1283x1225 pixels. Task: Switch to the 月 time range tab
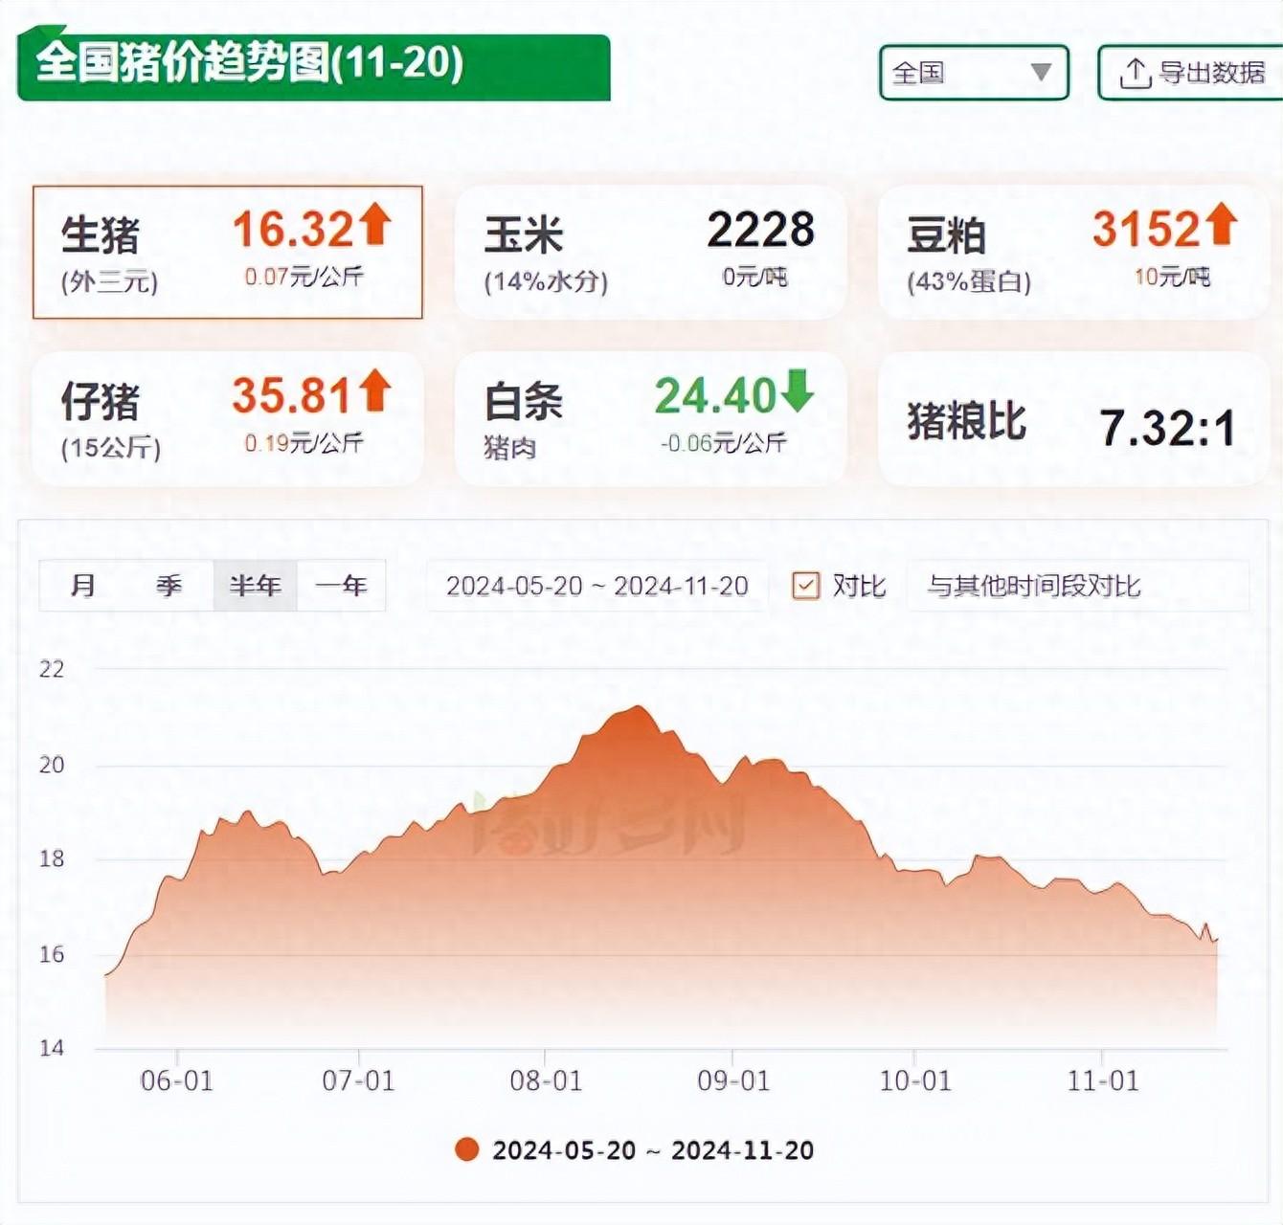click(83, 585)
